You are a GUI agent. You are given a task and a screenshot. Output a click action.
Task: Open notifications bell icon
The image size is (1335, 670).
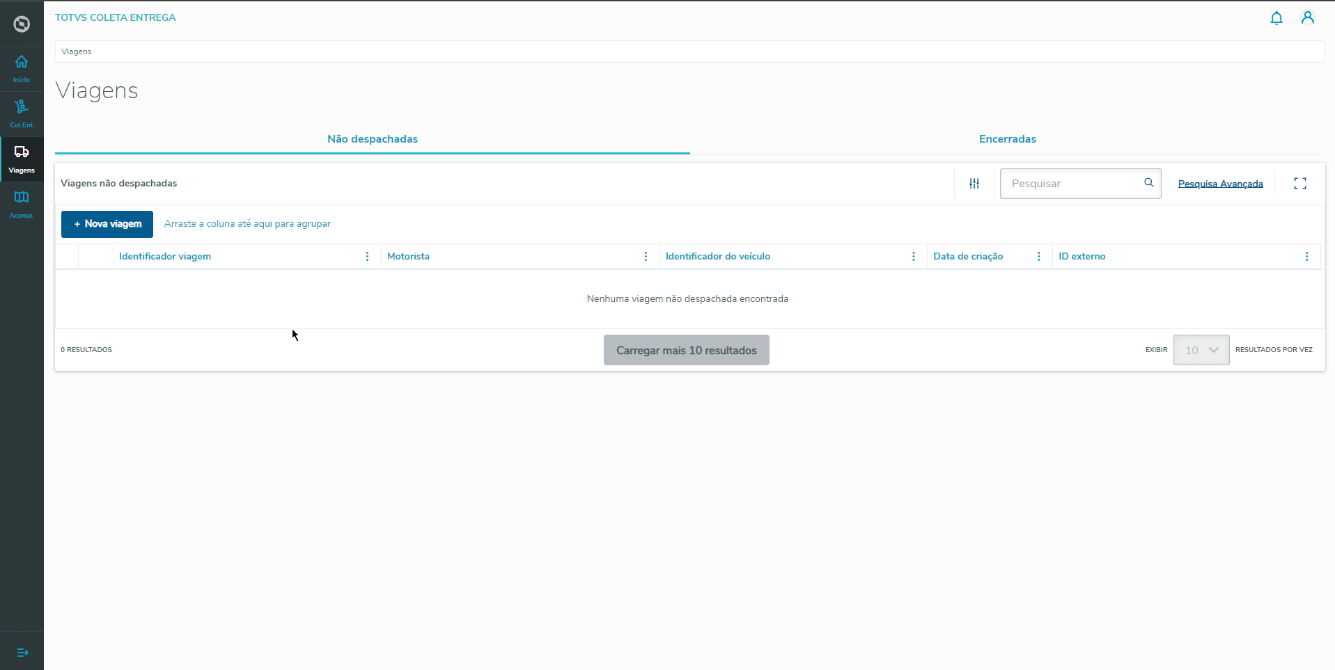pos(1277,18)
